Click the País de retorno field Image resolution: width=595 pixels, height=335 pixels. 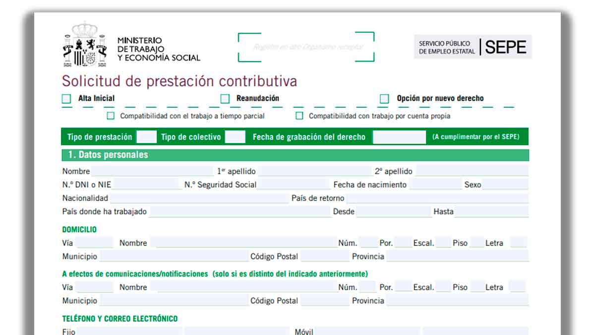(x=437, y=199)
